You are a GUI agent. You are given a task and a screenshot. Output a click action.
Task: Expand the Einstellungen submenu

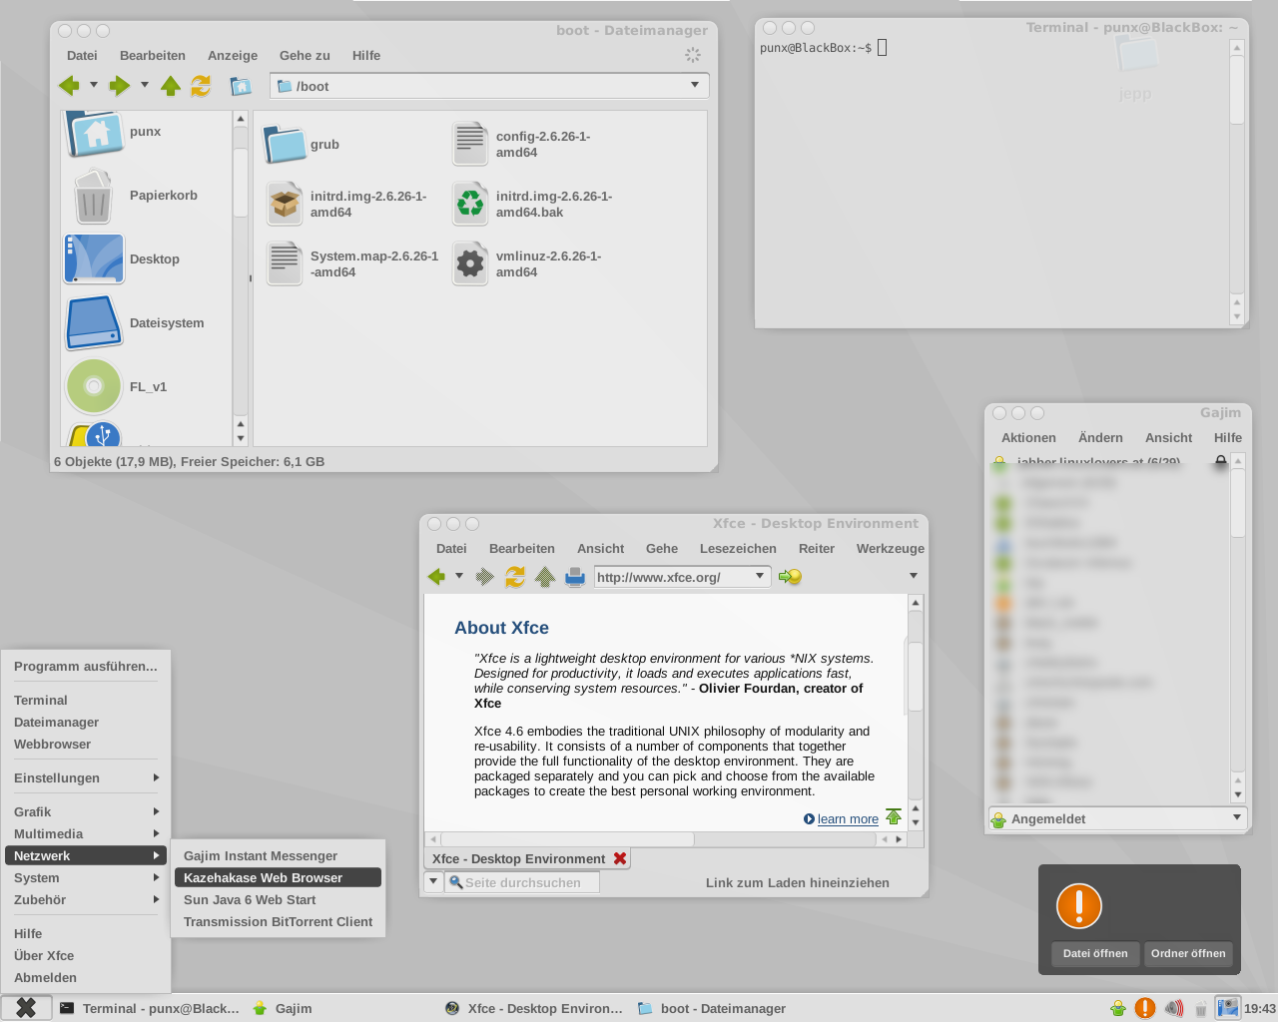click(x=86, y=778)
